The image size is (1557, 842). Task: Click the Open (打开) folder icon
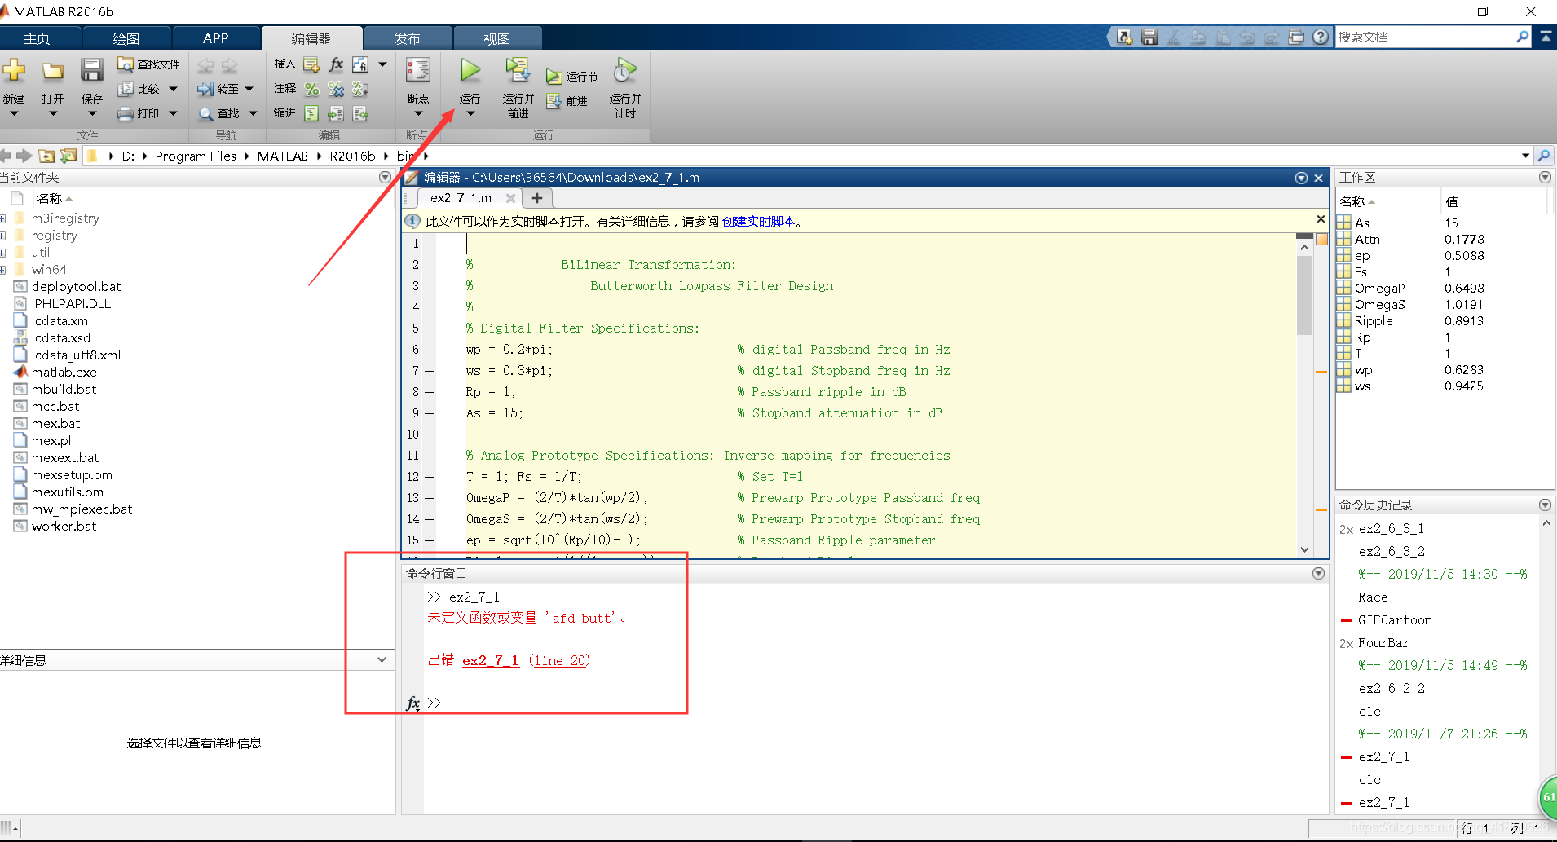53,71
